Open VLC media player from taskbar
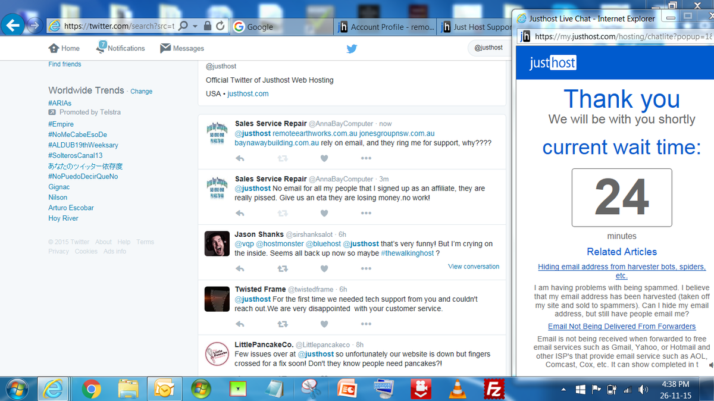714x401 pixels. click(x=458, y=389)
